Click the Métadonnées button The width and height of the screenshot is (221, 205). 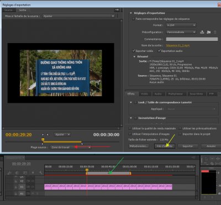[x=138, y=146]
